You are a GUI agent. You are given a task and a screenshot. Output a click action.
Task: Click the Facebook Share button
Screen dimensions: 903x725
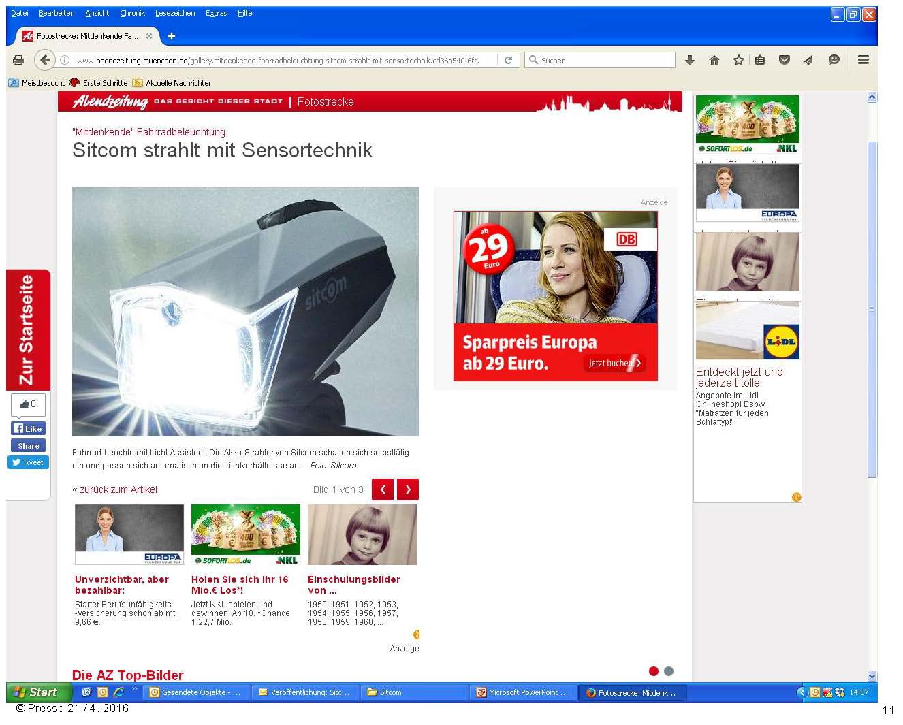coord(28,446)
